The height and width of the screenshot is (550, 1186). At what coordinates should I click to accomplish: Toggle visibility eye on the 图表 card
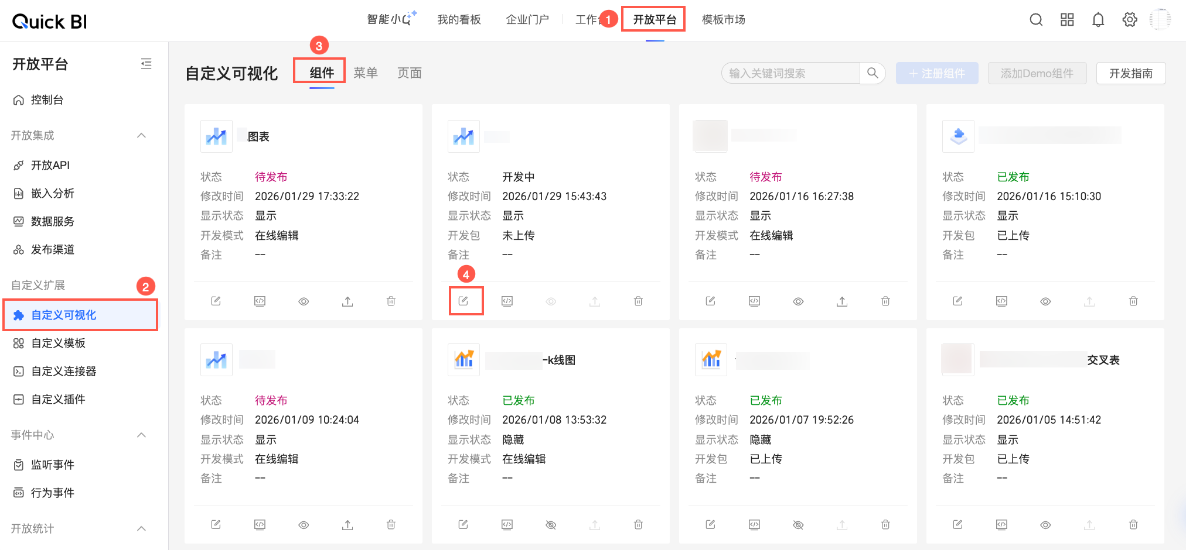tap(304, 301)
